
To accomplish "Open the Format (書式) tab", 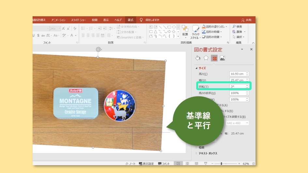I will [130, 20].
